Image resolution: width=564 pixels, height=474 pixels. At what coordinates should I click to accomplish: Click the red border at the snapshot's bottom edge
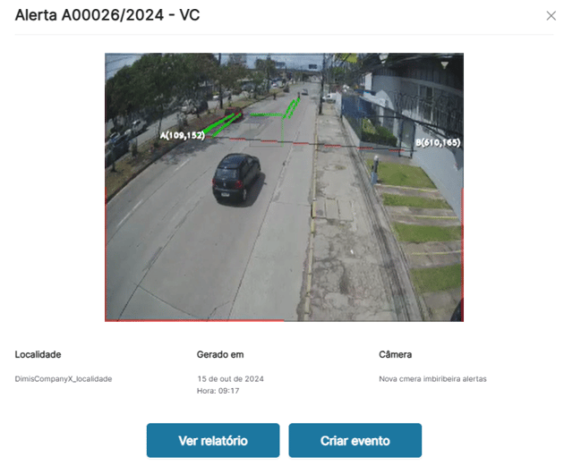click(197, 320)
